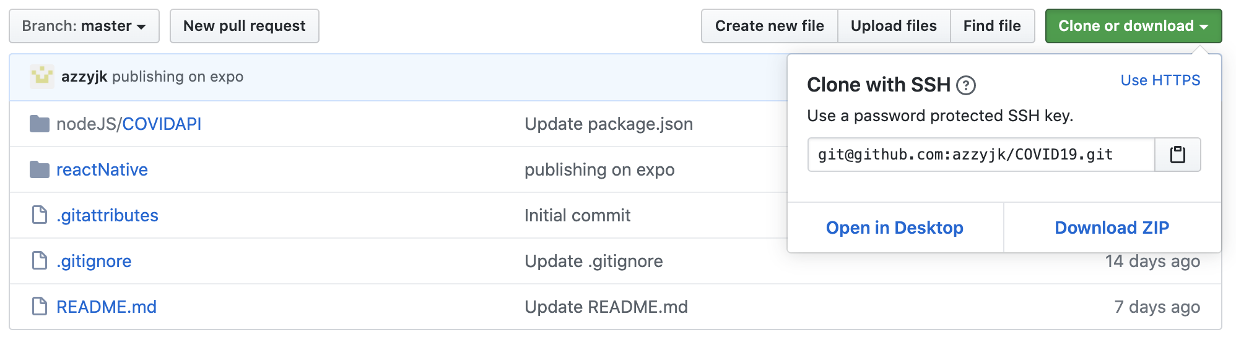The image size is (1236, 345).
Task: Click the Find file button
Action: point(991,26)
